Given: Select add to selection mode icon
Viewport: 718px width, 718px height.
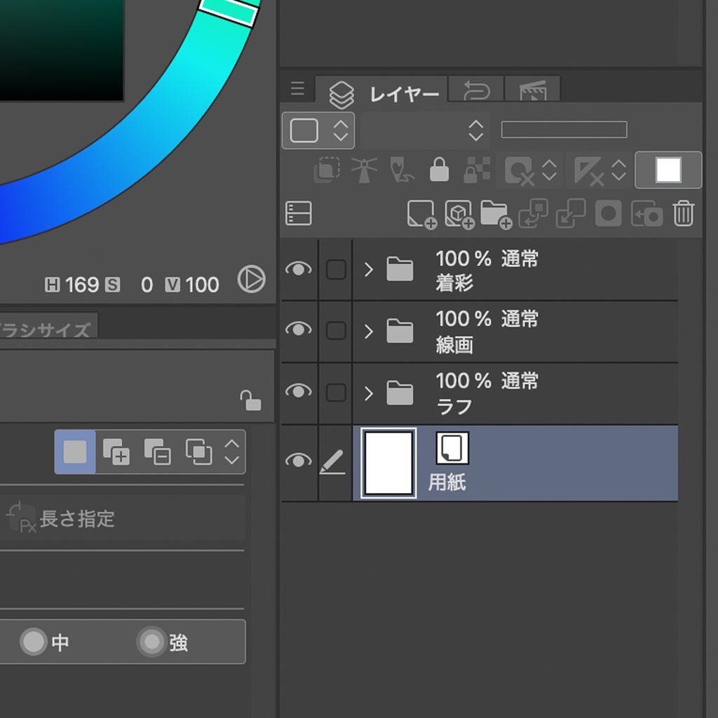Looking at the screenshot, I should (x=116, y=452).
